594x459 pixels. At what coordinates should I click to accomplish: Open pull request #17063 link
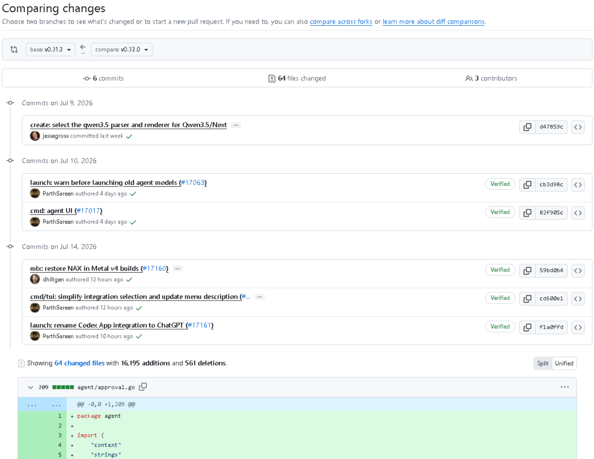[193, 183]
